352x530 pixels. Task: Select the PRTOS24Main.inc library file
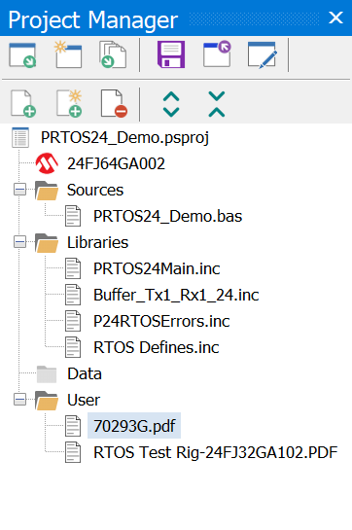[157, 268]
